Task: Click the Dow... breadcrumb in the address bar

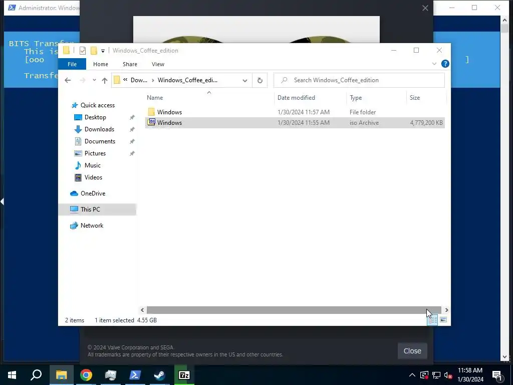Action: pyautogui.click(x=139, y=80)
